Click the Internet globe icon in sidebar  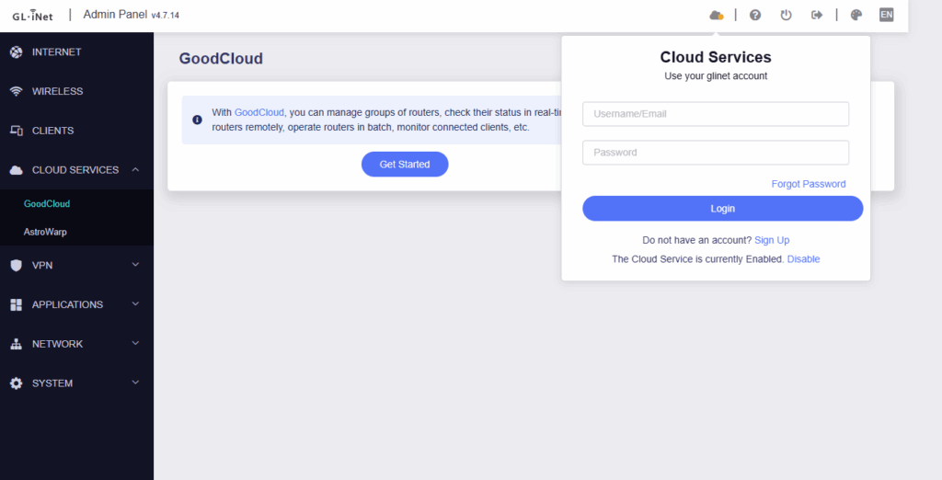[17, 52]
